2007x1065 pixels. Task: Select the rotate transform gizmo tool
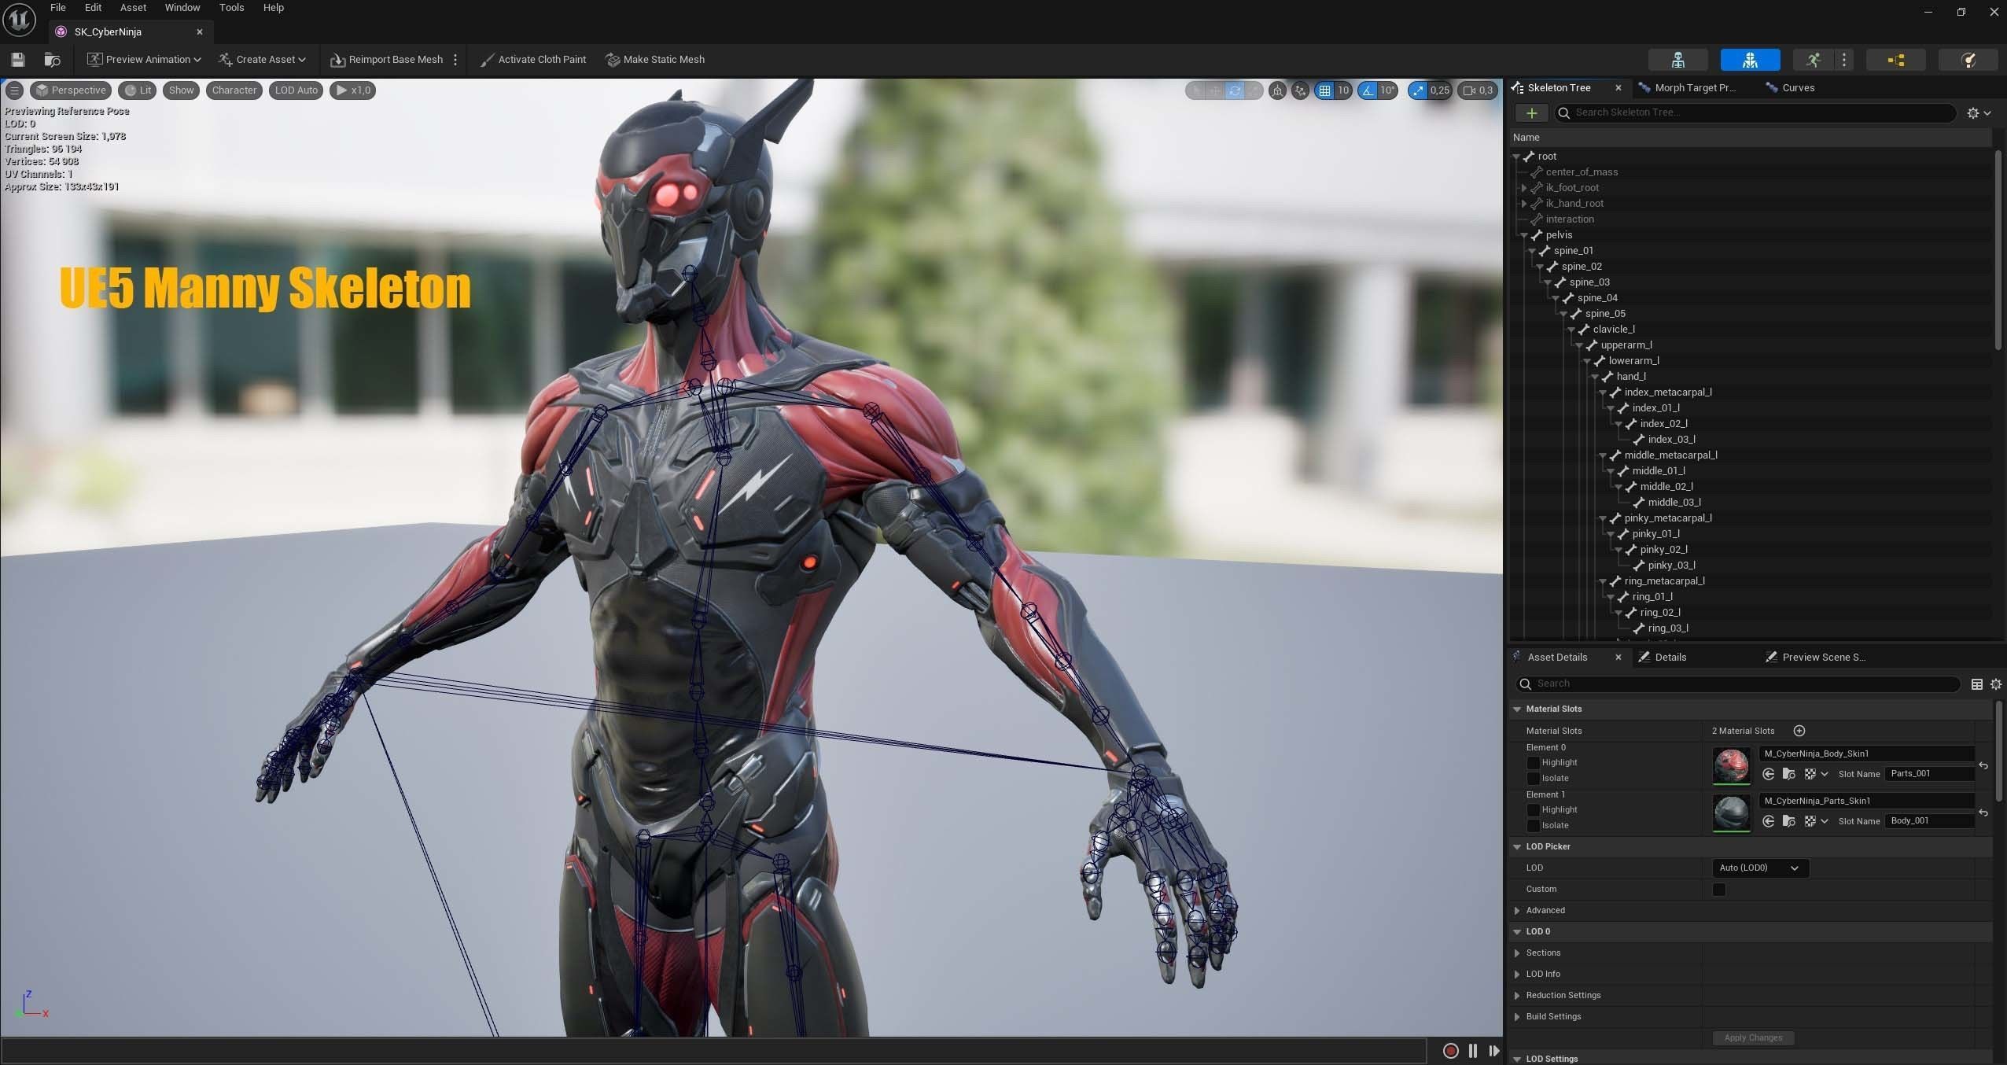(x=1235, y=90)
